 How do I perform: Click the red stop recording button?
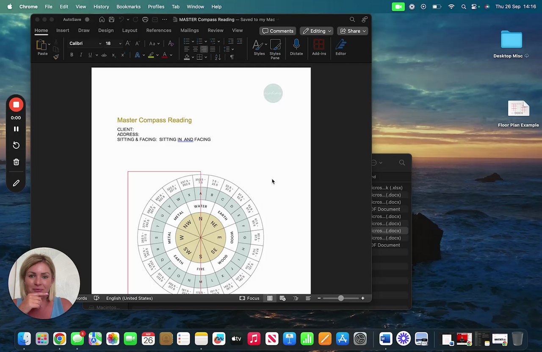click(16, 105)
